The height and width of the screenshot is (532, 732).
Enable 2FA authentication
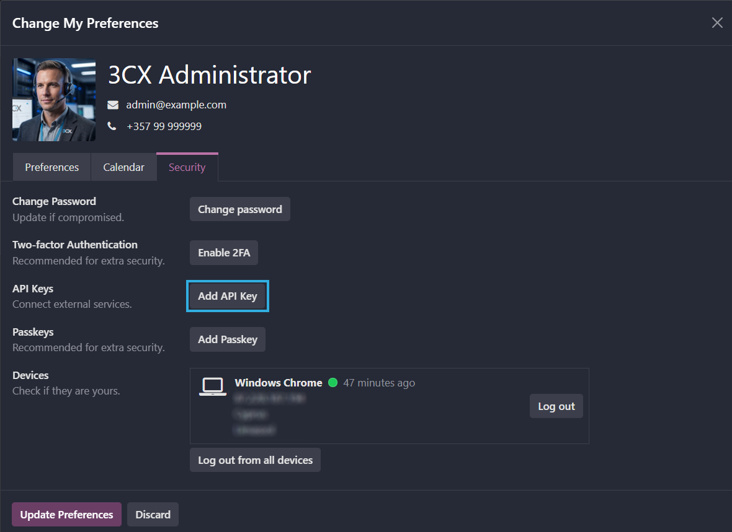[x=224, y=253]
